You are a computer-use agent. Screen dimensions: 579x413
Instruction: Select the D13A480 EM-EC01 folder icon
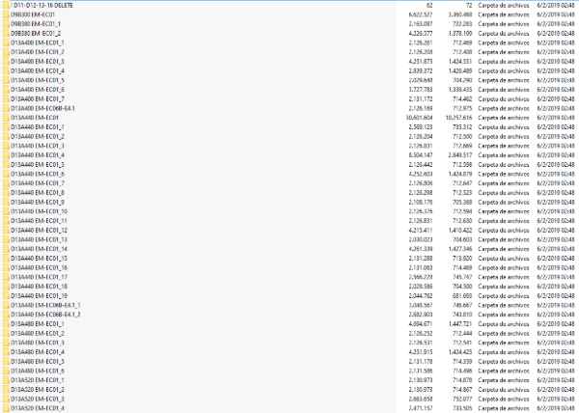click(x=5, y=323)
